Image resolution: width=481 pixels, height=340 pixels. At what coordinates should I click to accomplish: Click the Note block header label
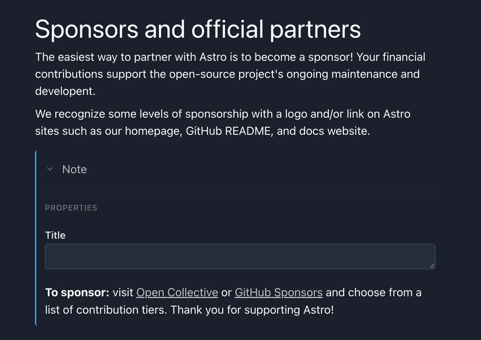[x=74, y=169]
